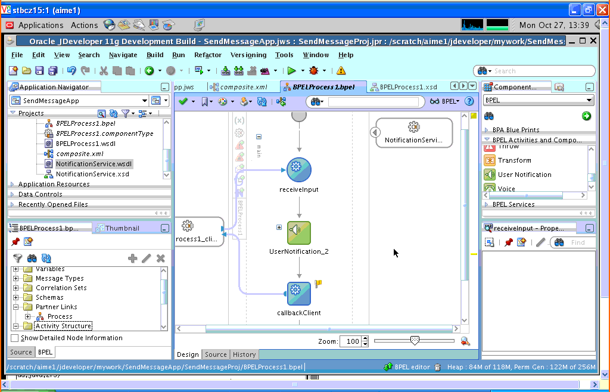
Task: Expand the Schemas folder node
Action: (15, 297)
